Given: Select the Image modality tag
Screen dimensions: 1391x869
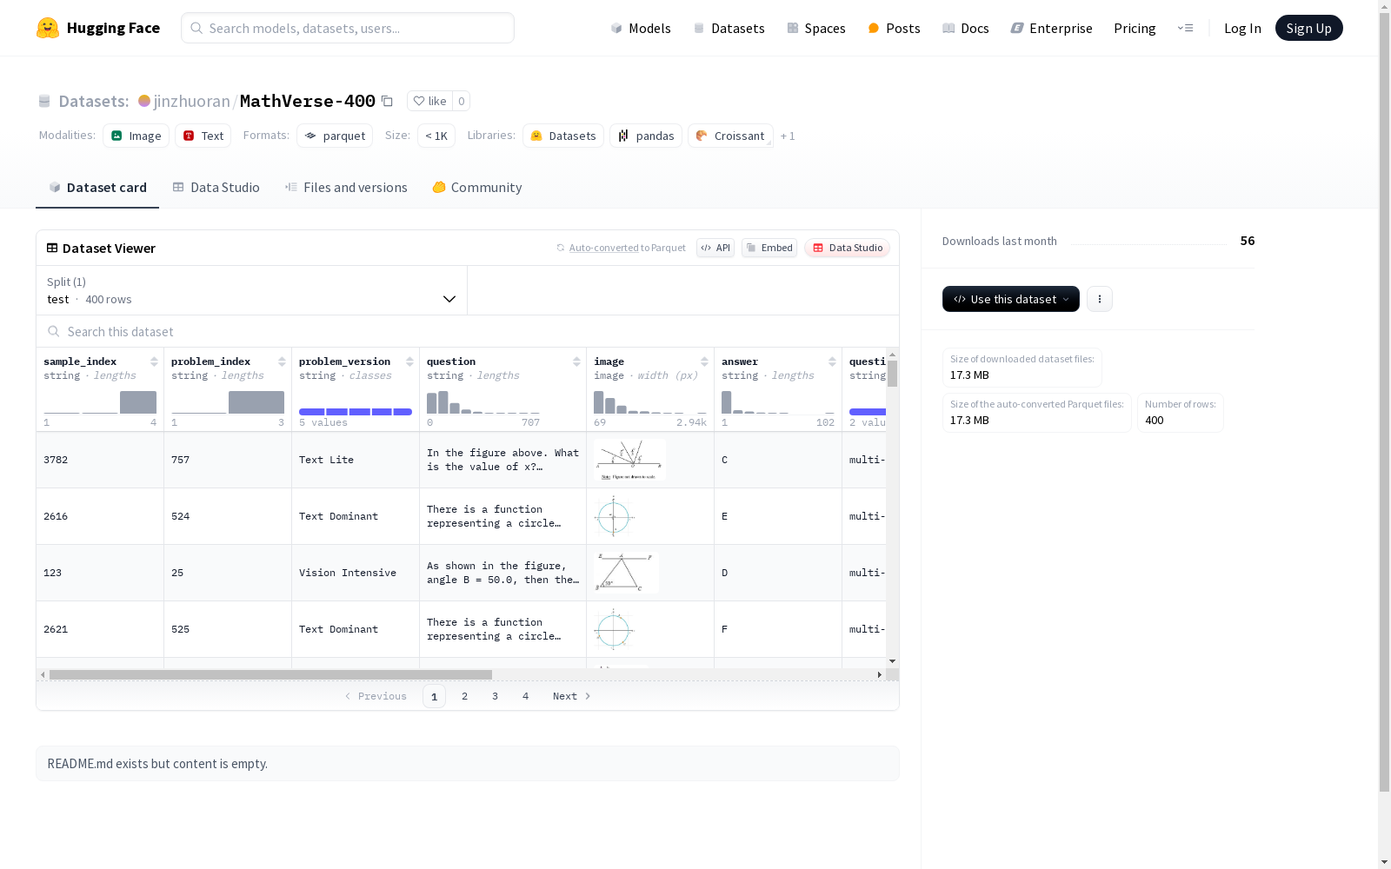Looking at the screenshot, I should tap(136, 136).
